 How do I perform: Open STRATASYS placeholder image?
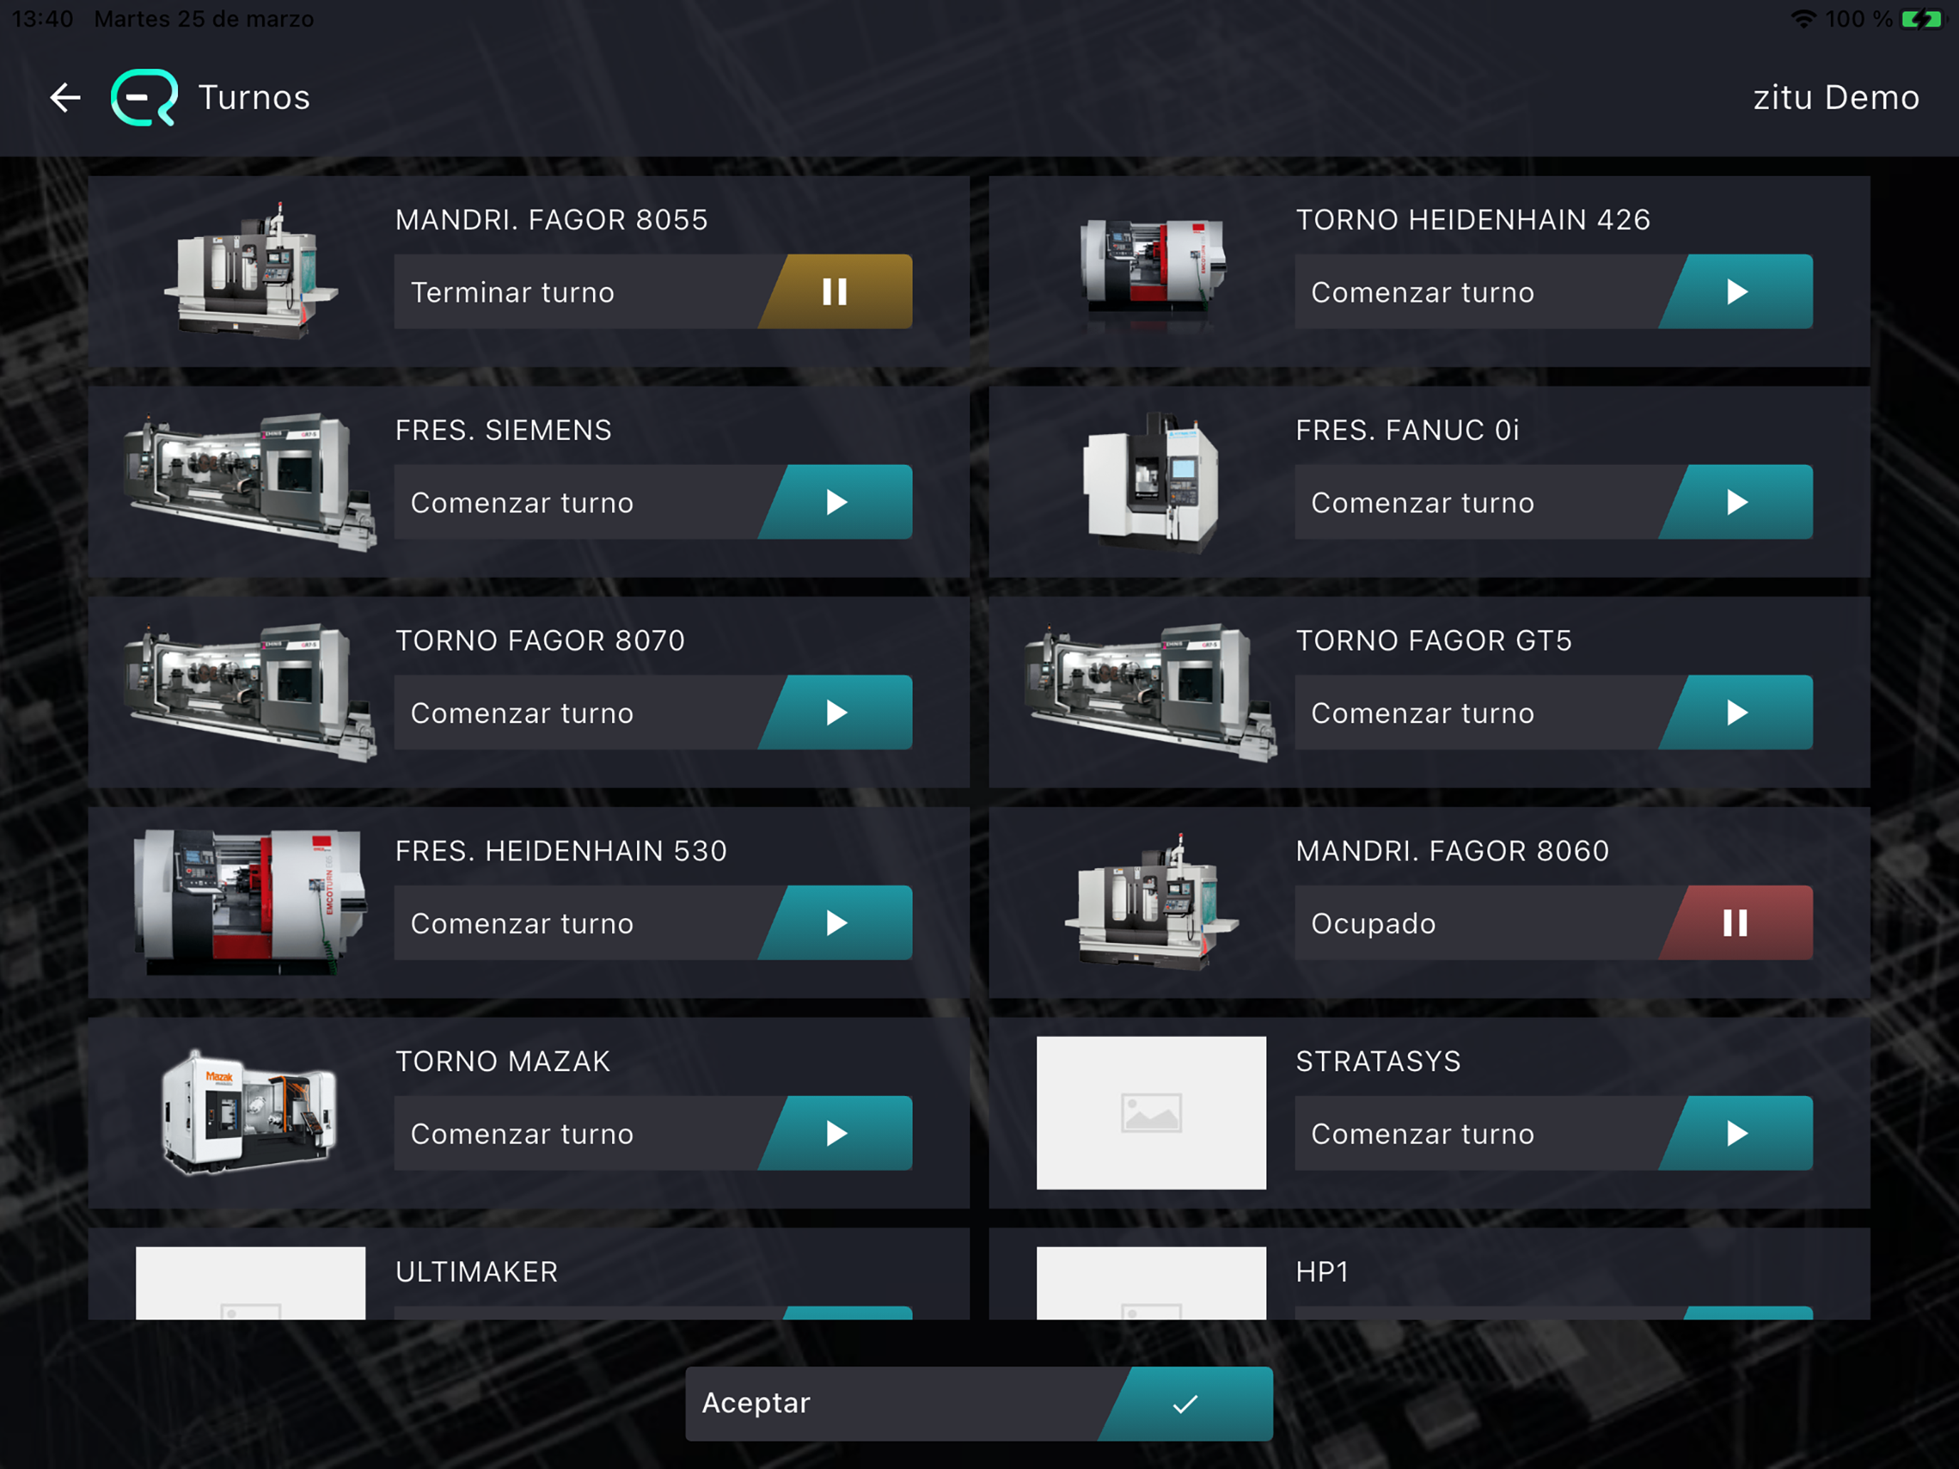1151,1113
